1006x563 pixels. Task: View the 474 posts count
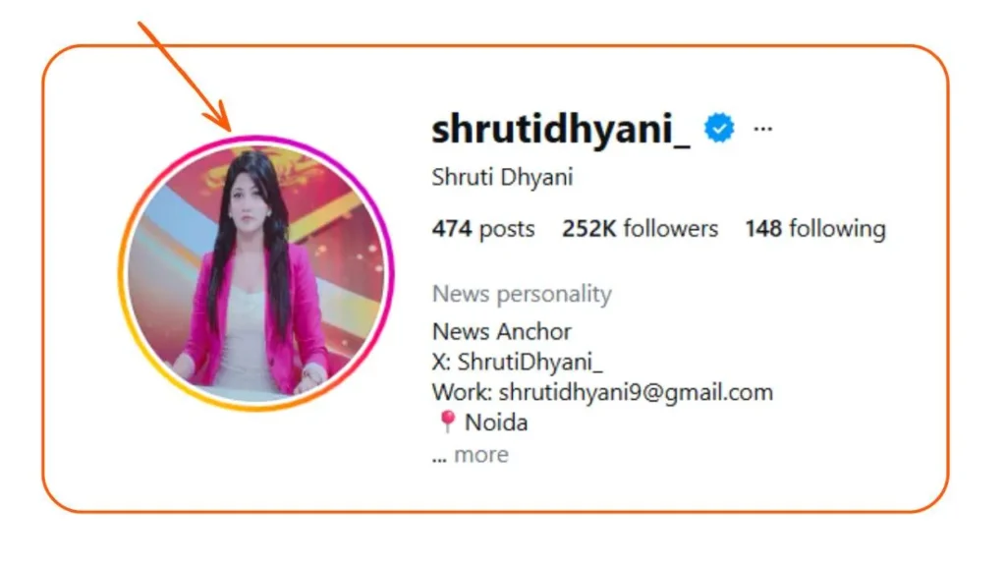coord(483,229)
